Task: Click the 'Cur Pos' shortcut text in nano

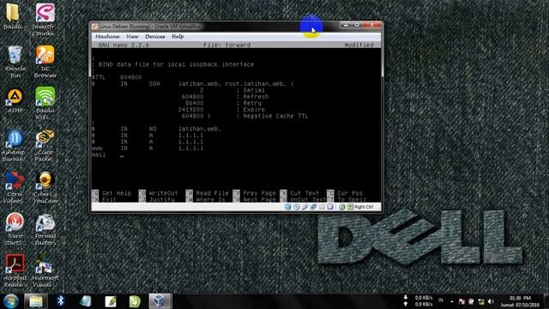Action: point(350,193)
